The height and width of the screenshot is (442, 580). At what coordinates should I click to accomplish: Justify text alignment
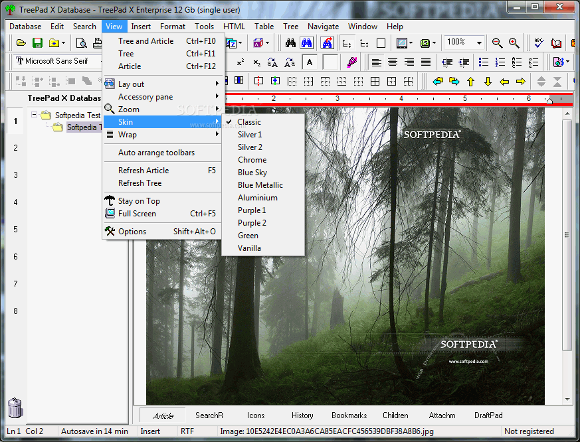(426, 62)
